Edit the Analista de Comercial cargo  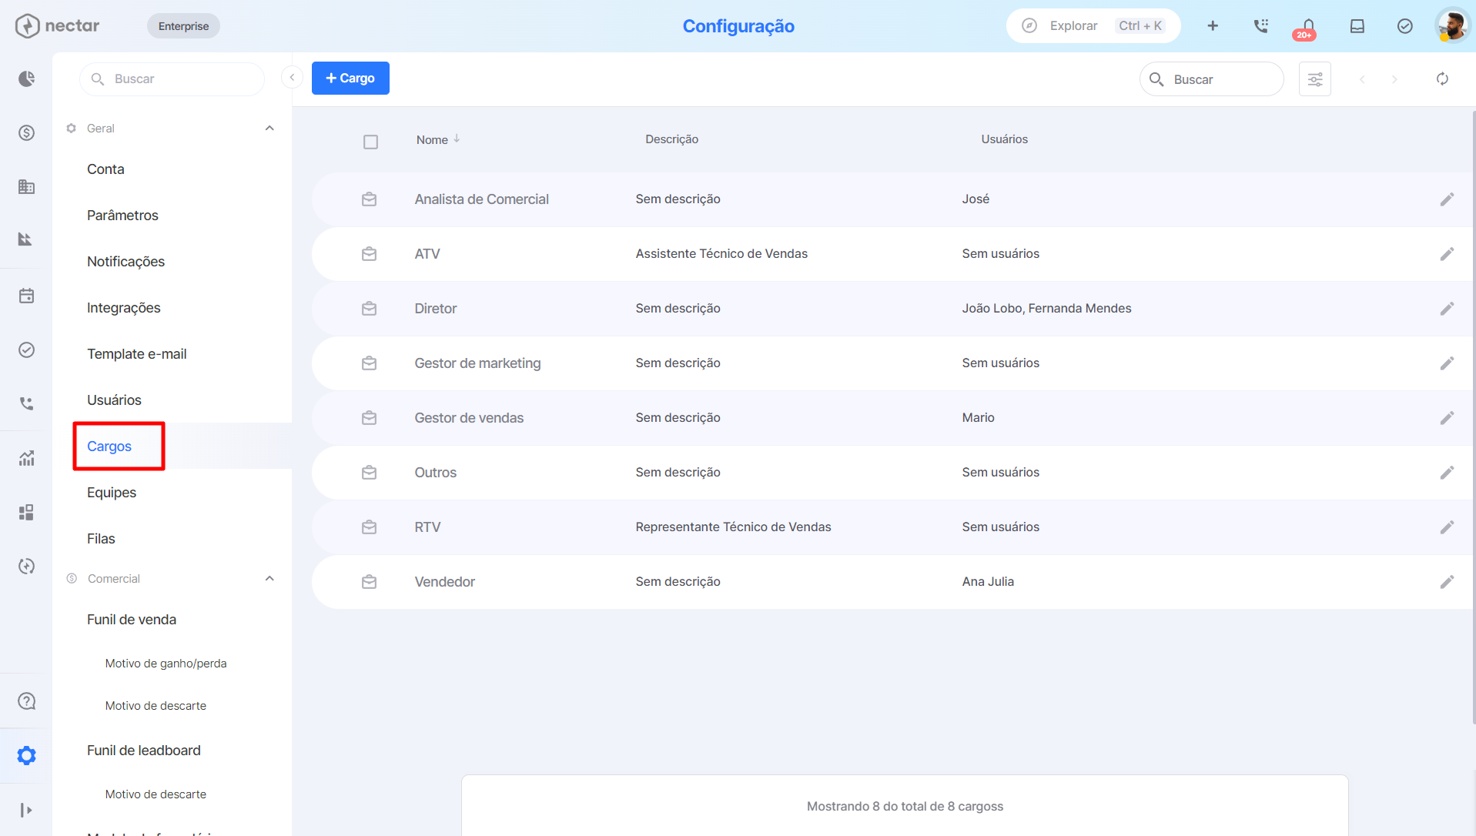1447,199
